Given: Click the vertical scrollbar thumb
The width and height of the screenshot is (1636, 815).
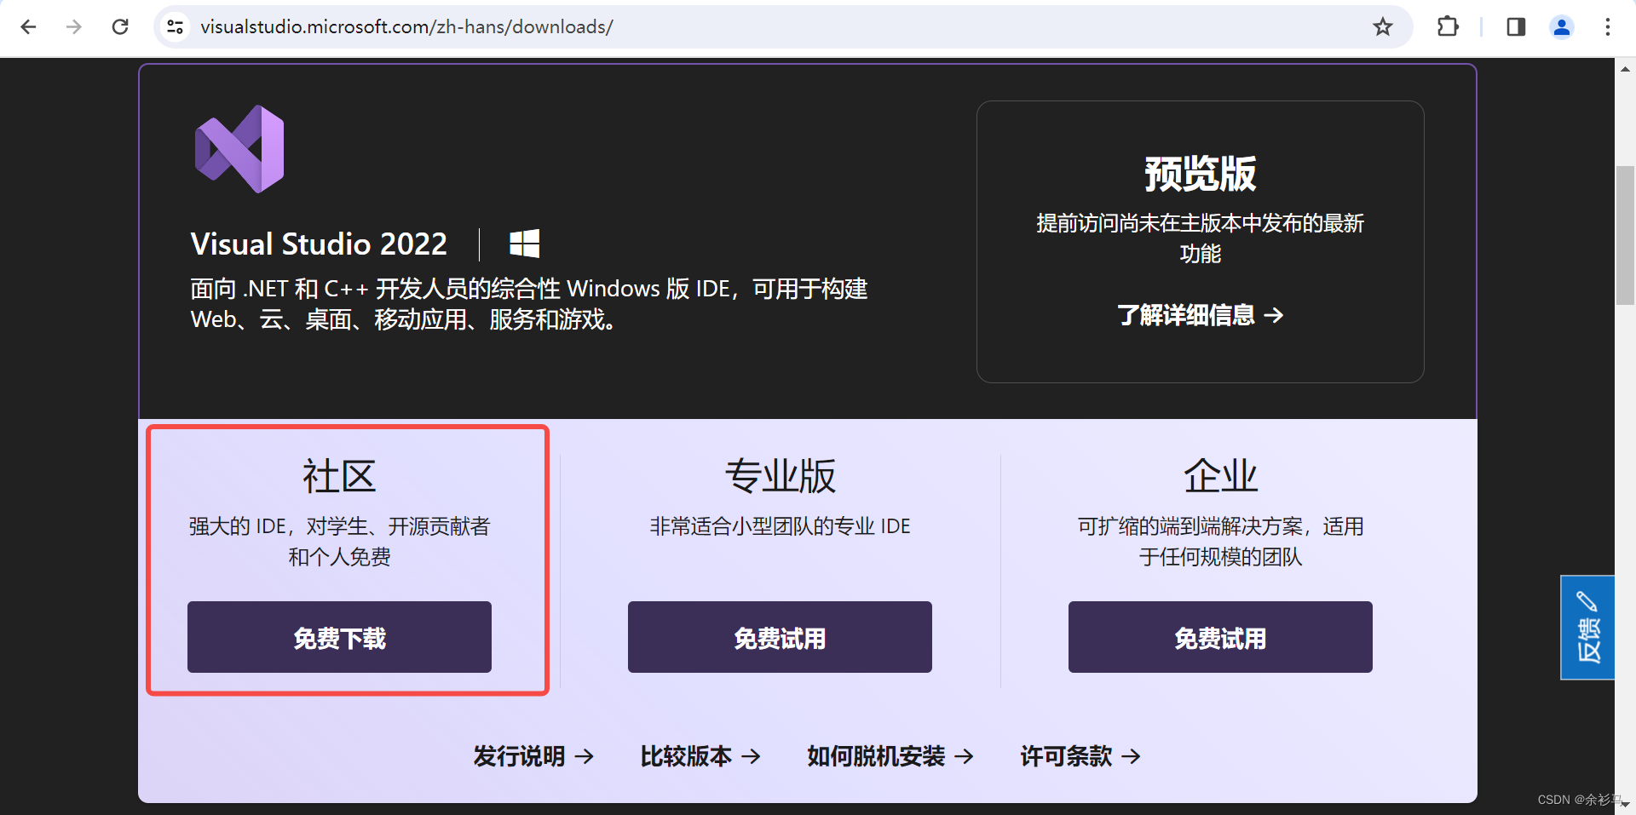Looking at the screenshot, I should 1625,235.
